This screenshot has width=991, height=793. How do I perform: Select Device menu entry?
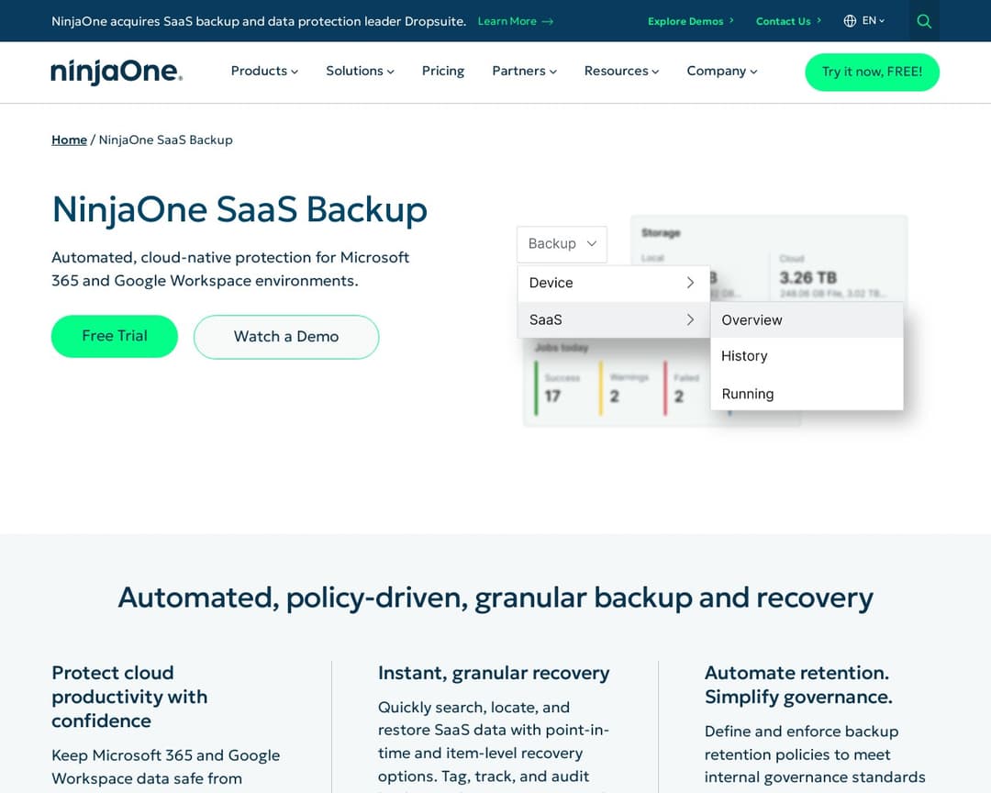click(x=613, y=283)
